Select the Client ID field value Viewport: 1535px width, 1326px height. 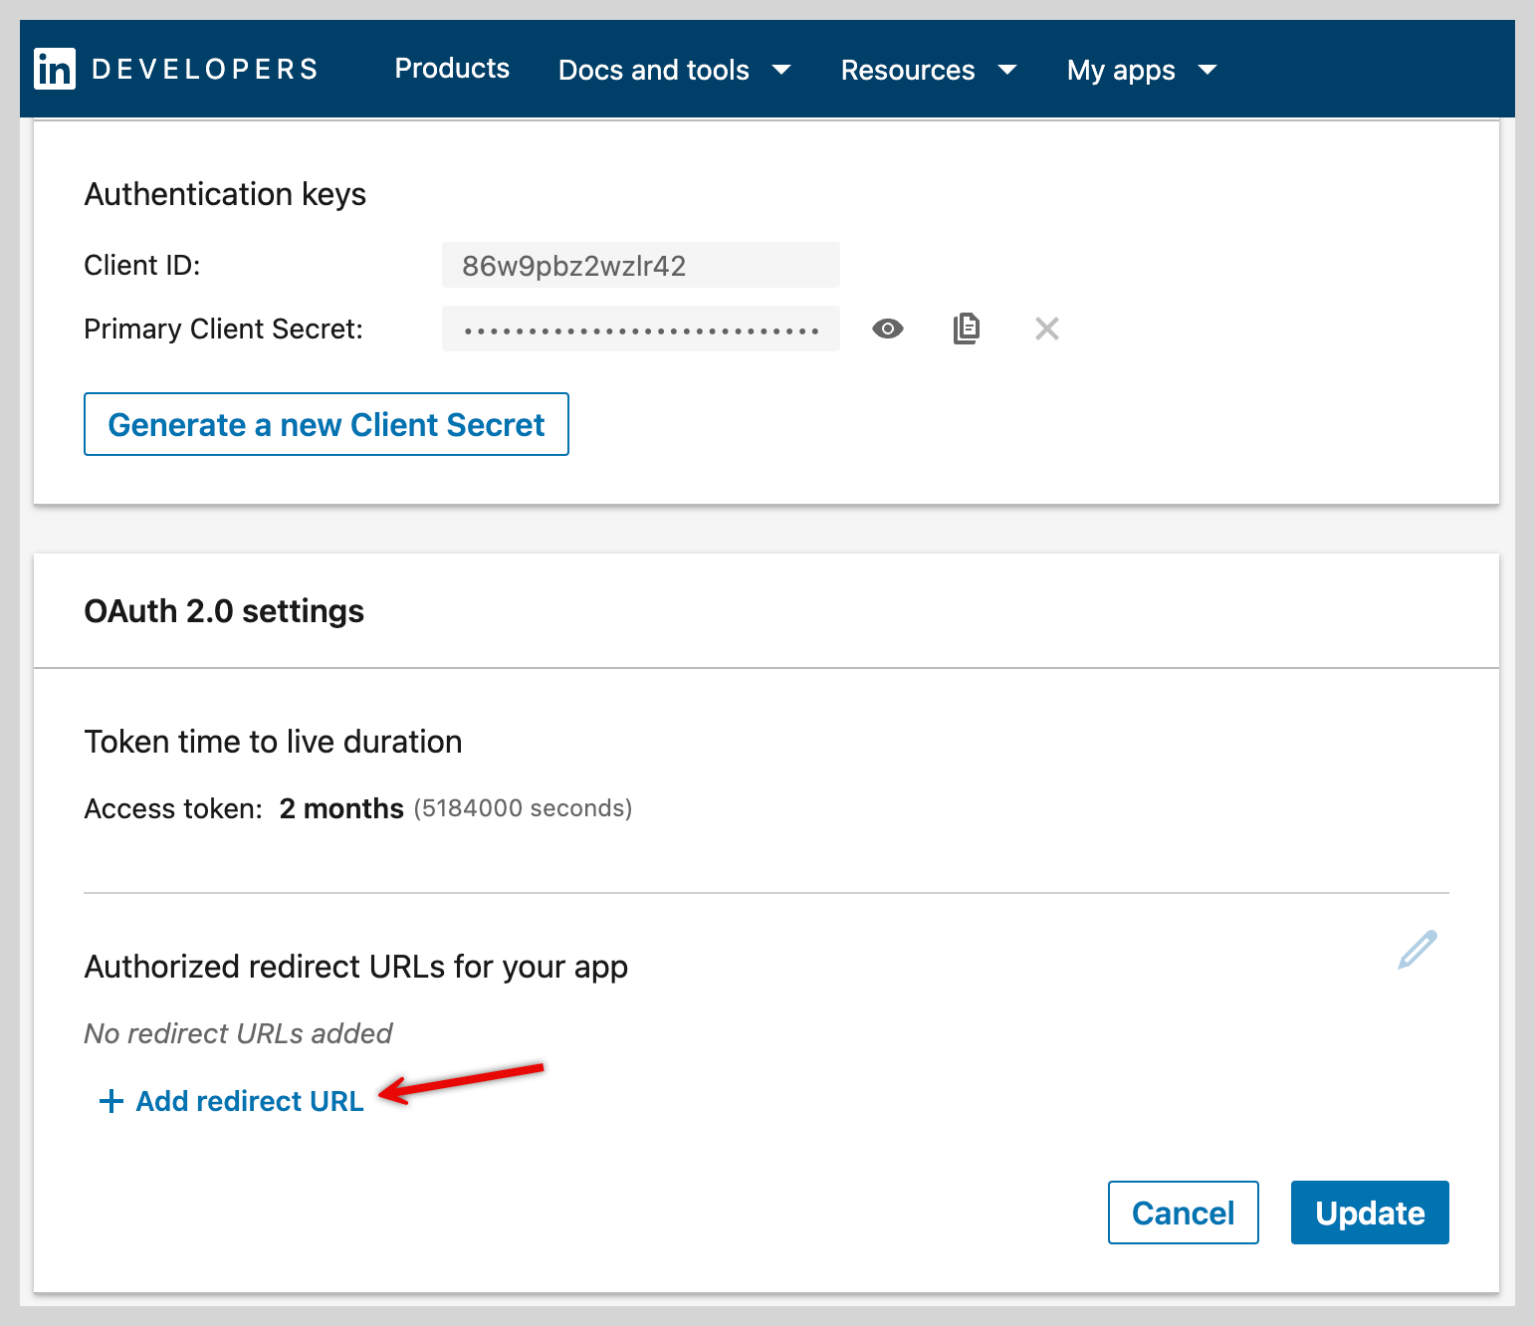coord(641,265)
